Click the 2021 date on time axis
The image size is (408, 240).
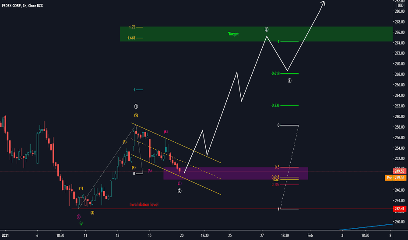pos(5,236)
